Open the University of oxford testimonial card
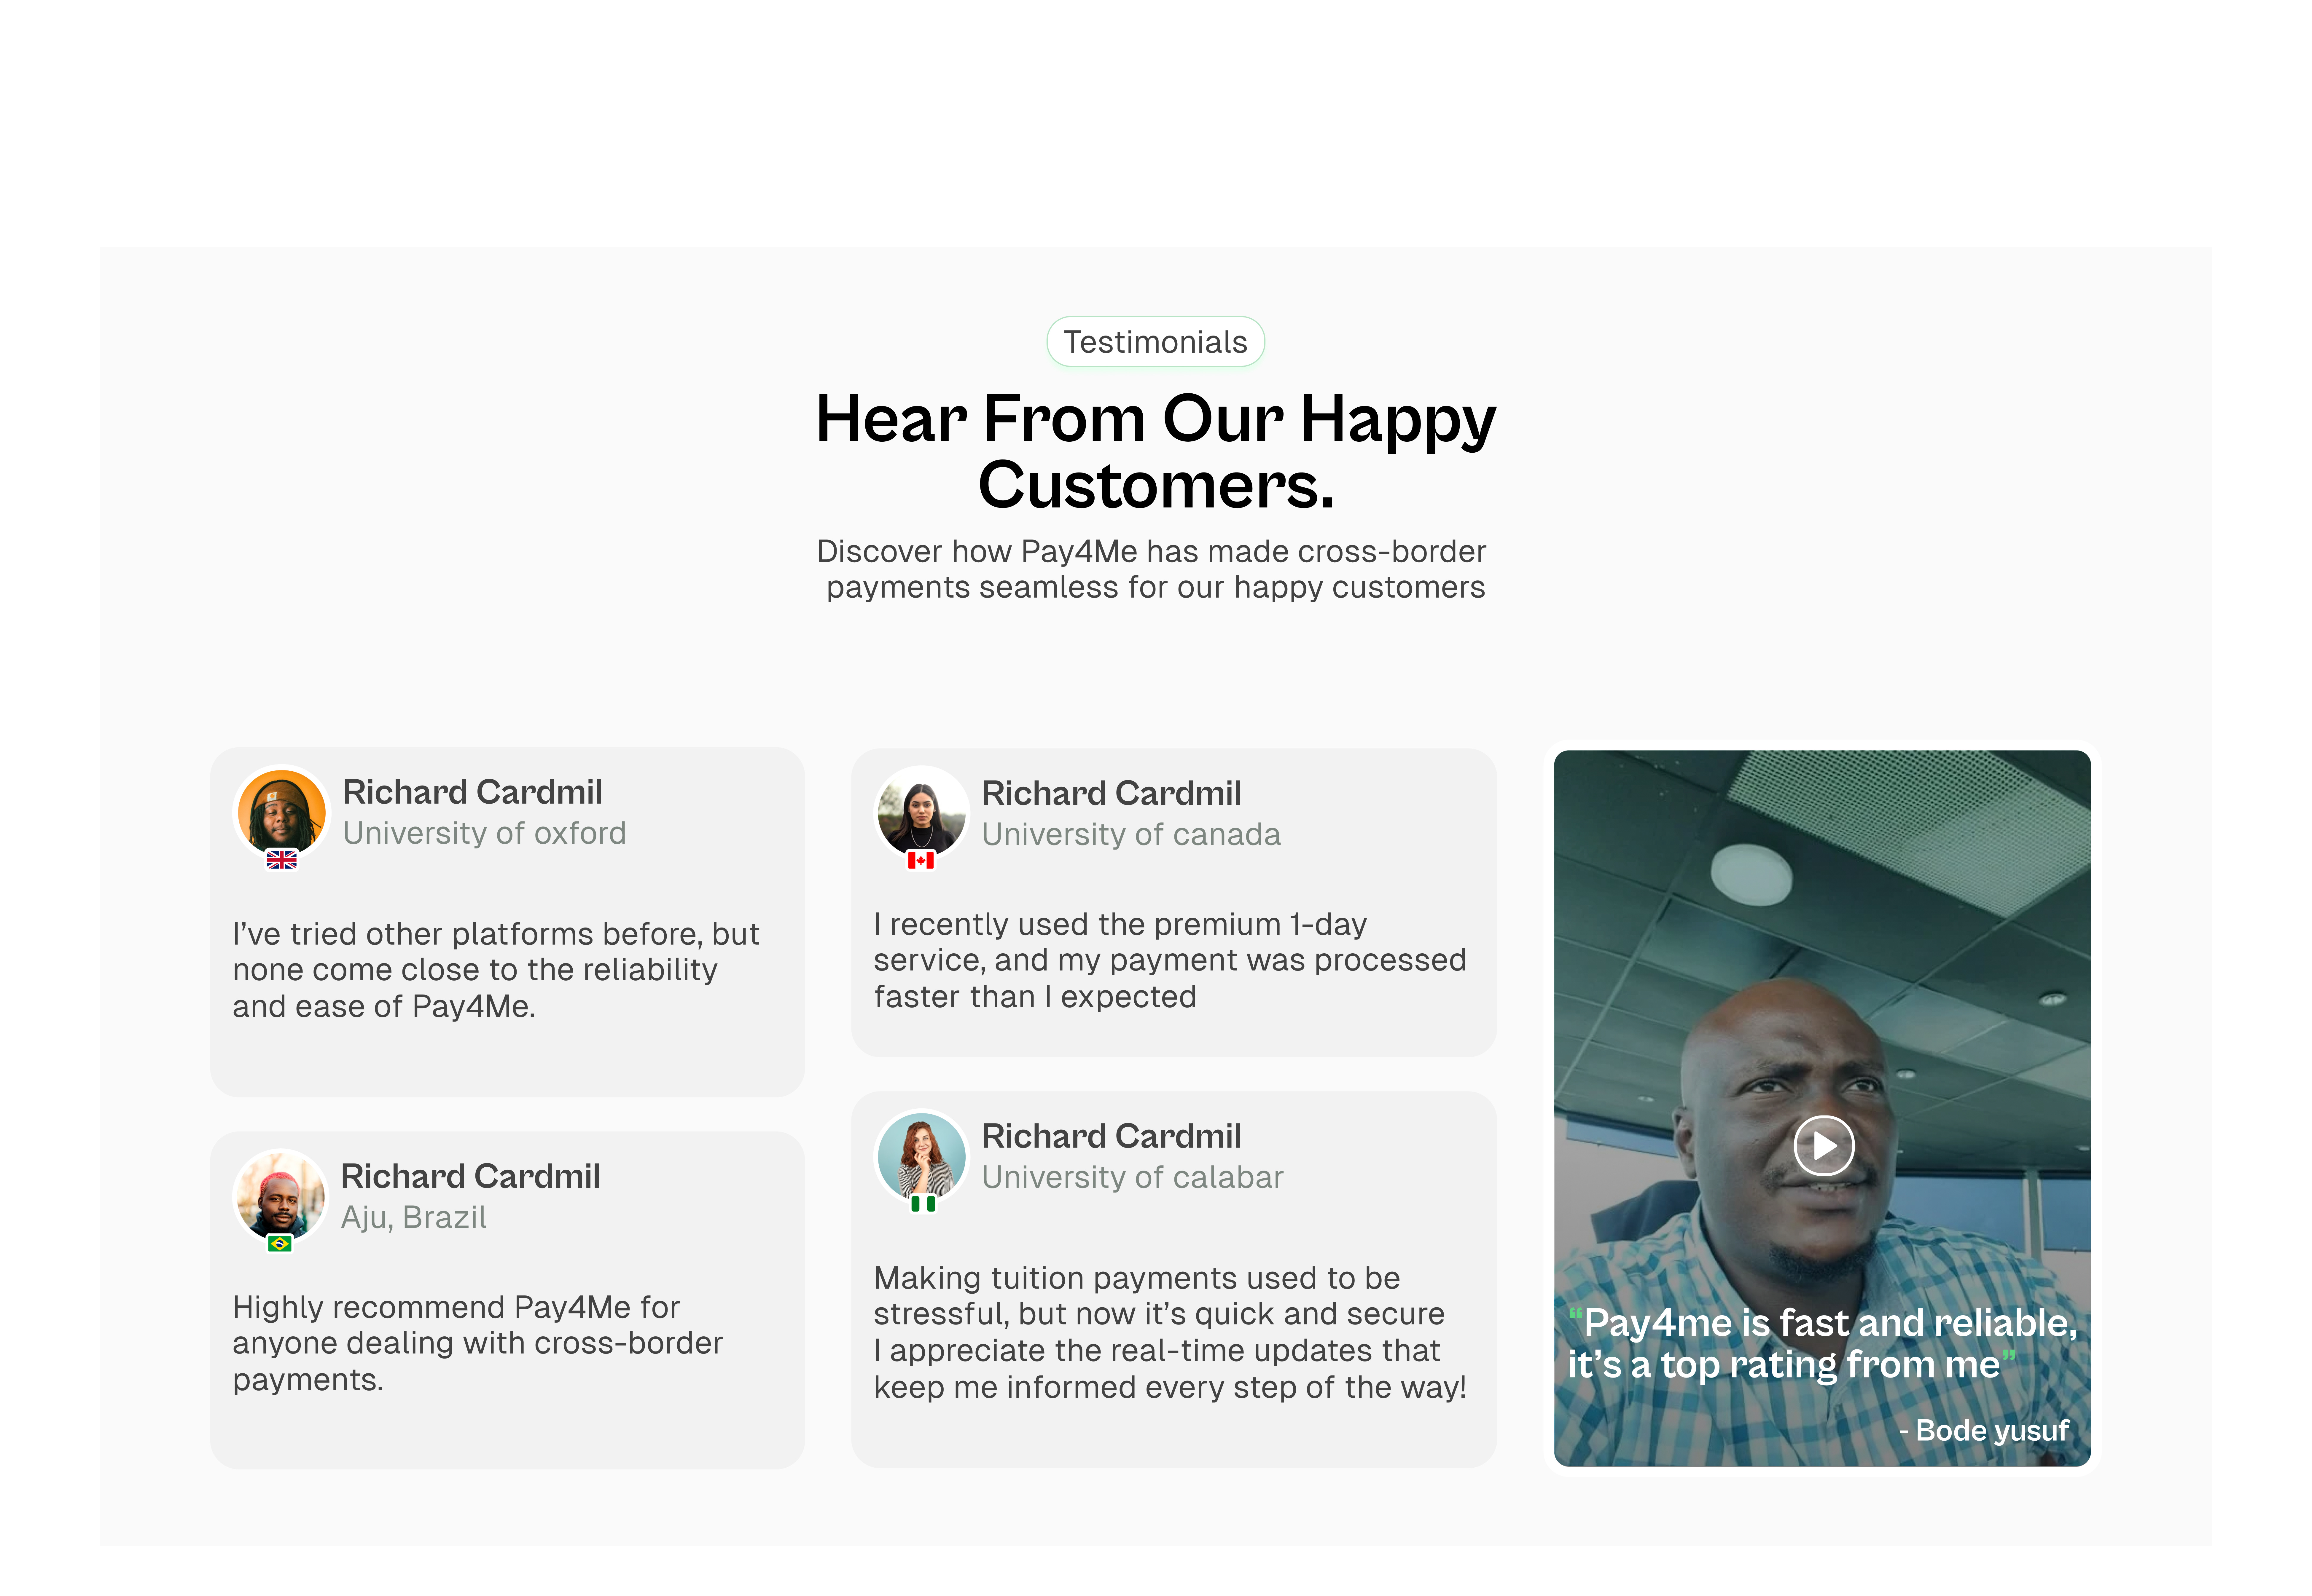The image size is (2312, 1596). click(x=507, y=922)
